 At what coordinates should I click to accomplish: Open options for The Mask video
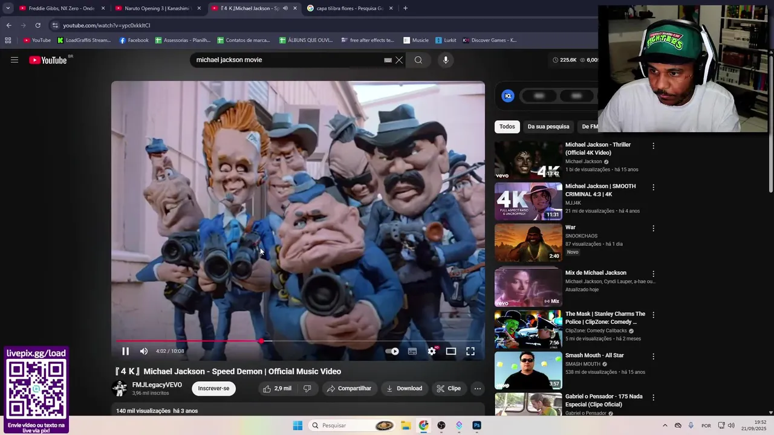pos(653,315)
